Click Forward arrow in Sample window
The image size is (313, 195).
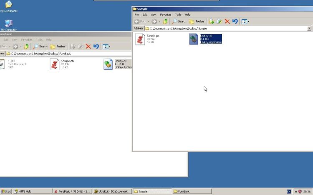(x=154, y=22)
